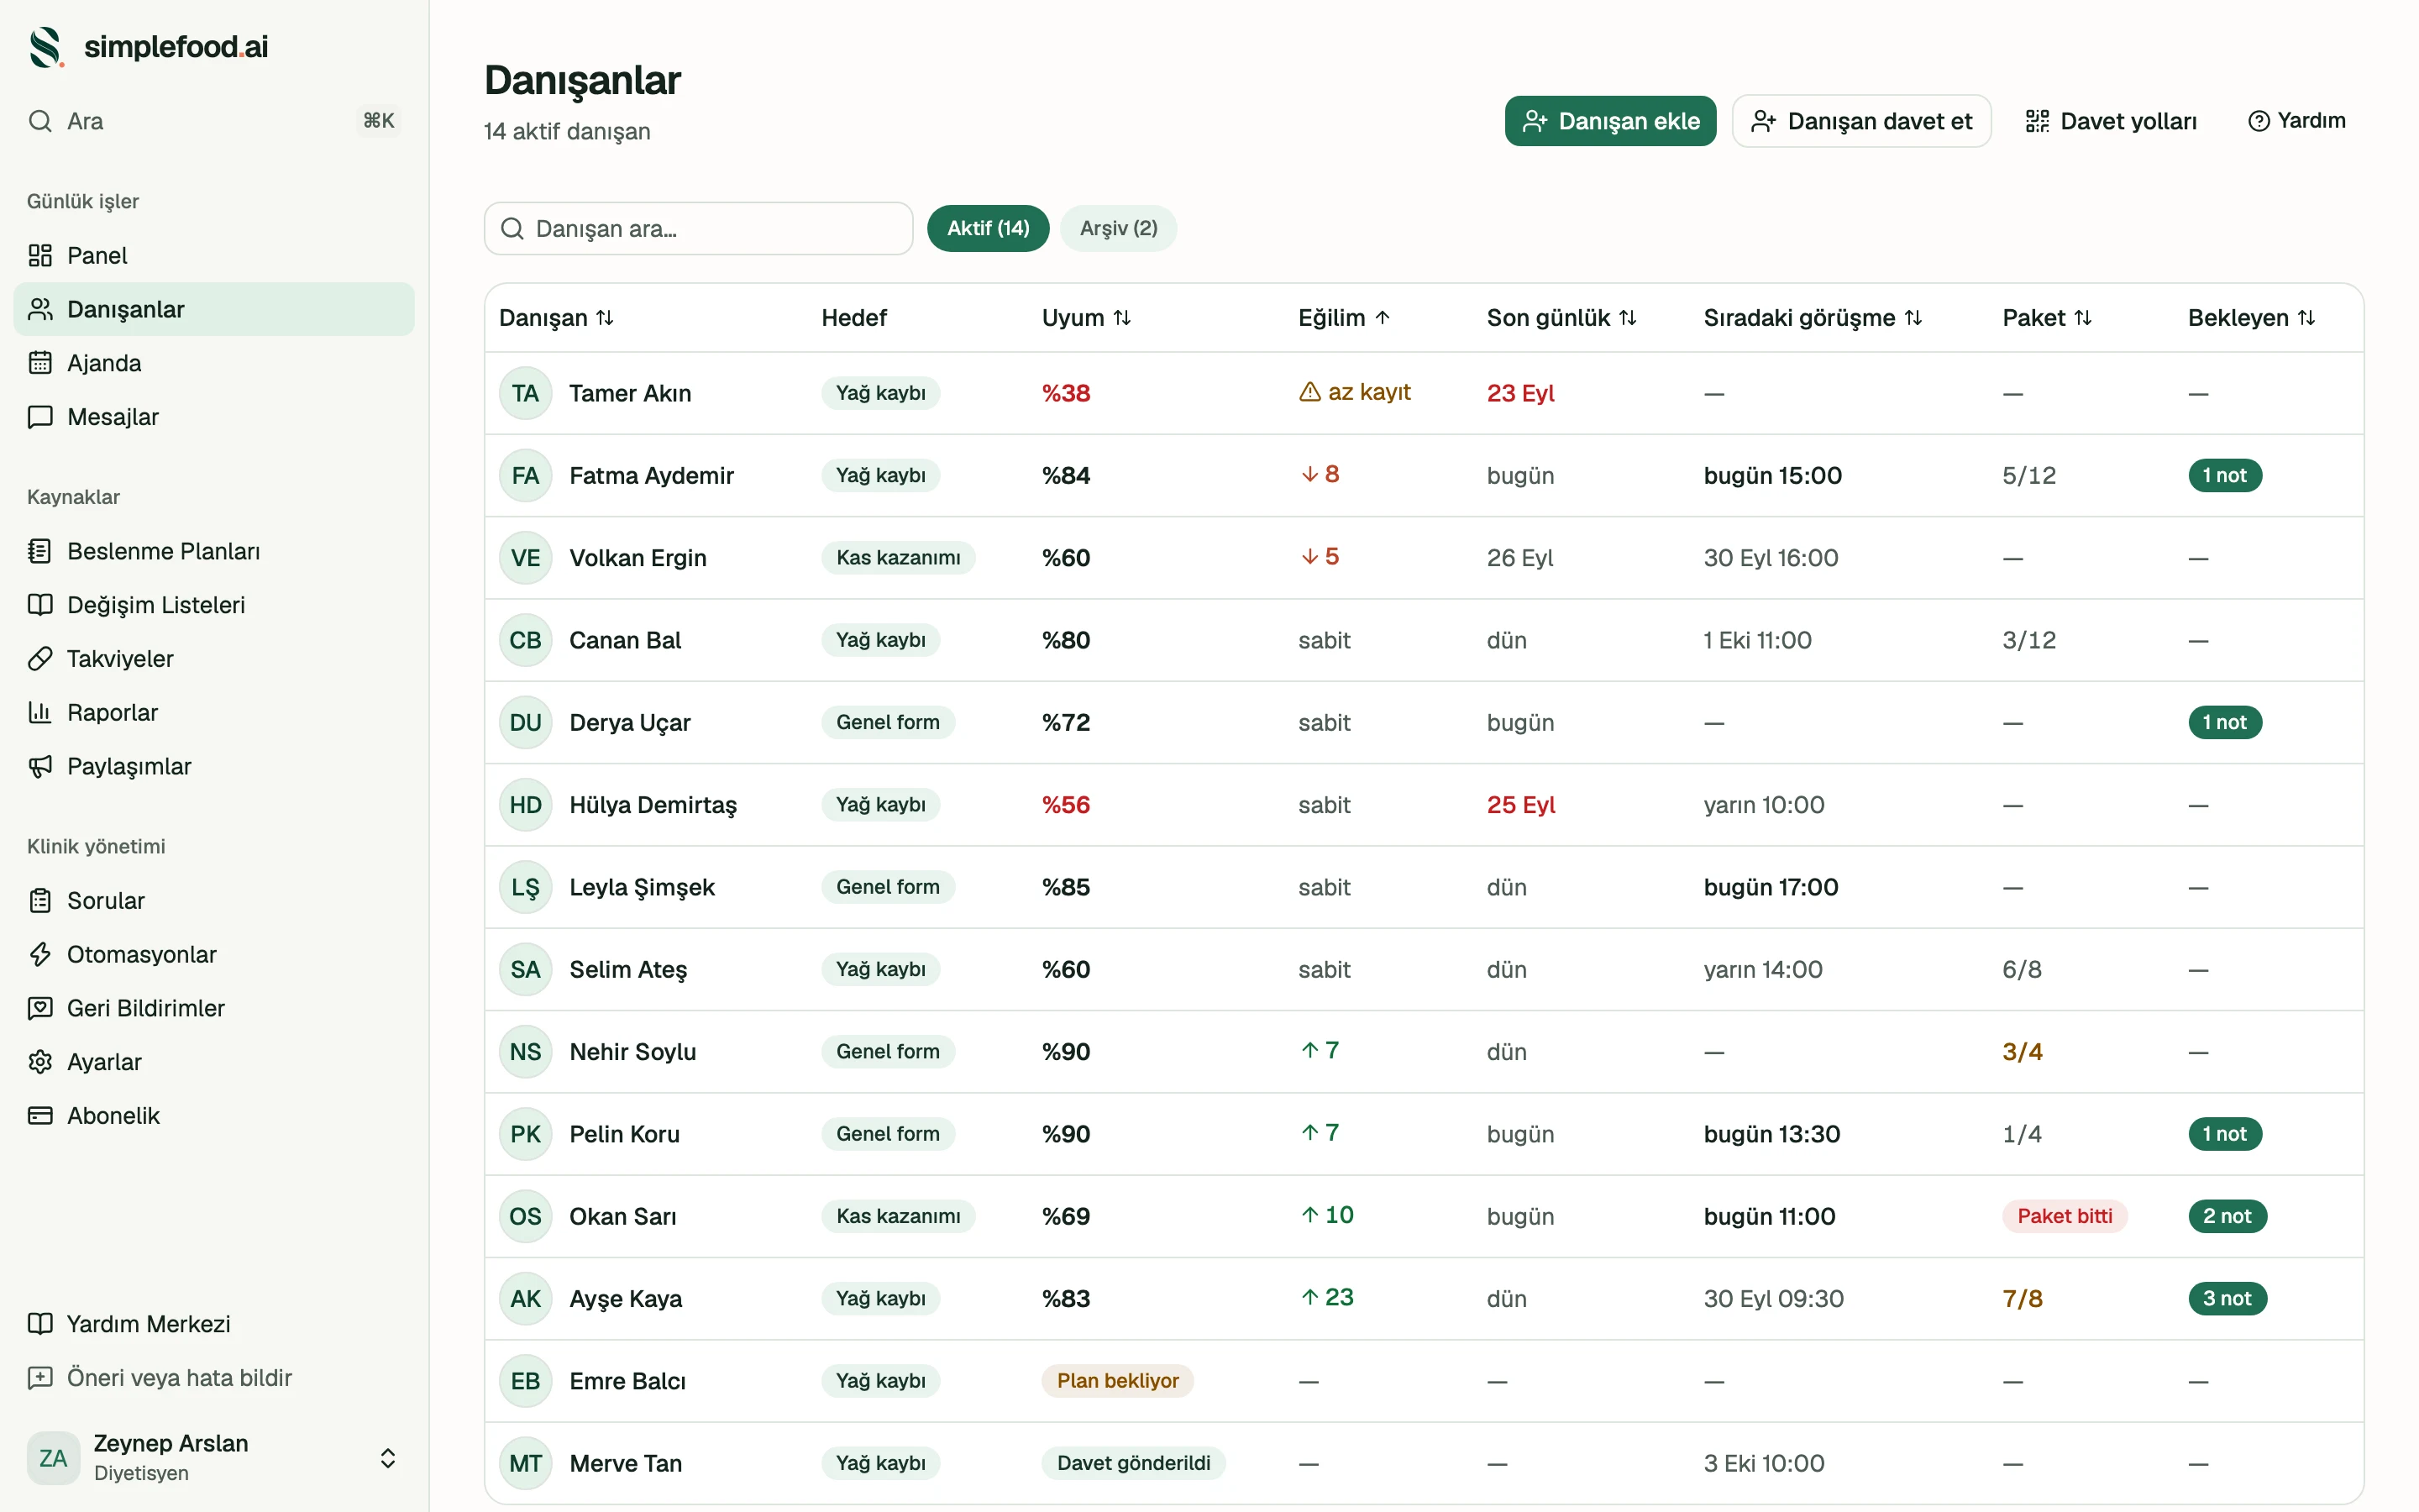Open Tamer Akın client row
This screenshot has width=2419, height=1512.
1424,393
